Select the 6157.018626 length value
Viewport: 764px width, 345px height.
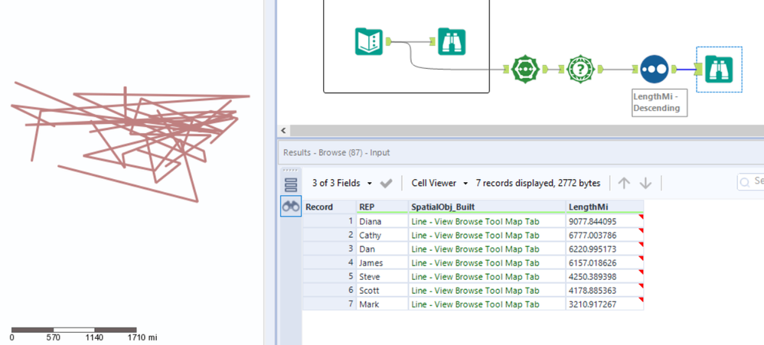point(605,262)
